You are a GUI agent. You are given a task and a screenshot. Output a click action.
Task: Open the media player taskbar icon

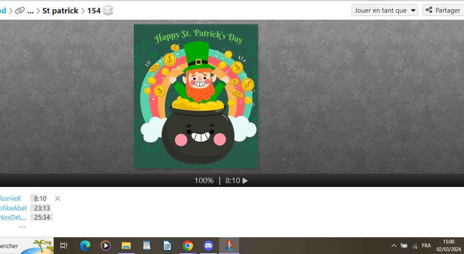pos(106,246)
